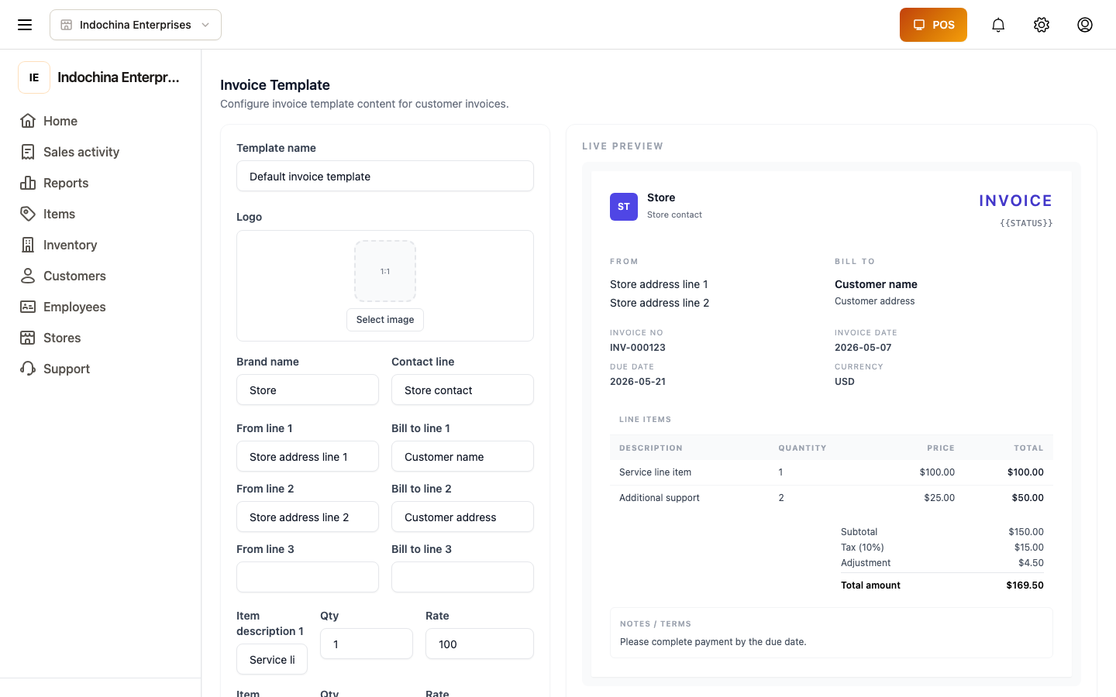Viewport: 1116px width, 697px height.
Task: Focus the Template name field
Action: click(385, 176)
